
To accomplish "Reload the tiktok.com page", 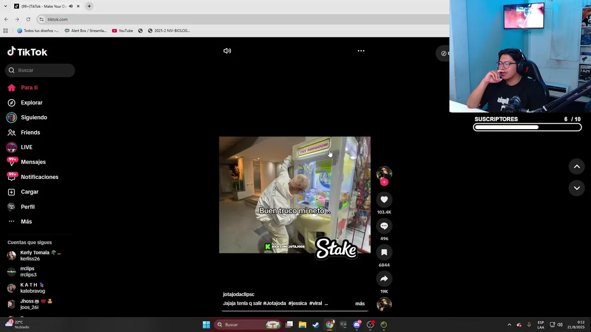I will pos(28,19).
